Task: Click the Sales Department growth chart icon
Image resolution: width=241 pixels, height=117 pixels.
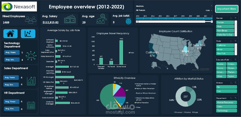Action: [x=31, y=81]
